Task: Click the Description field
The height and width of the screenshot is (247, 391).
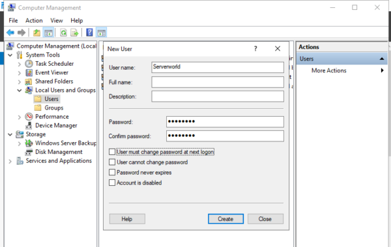Action: 218,96
